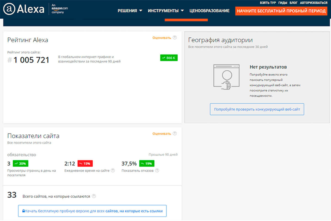Screen dimensions: 331x221
Task: Click the green 30% pageviews badge
Action: (20, 164)
